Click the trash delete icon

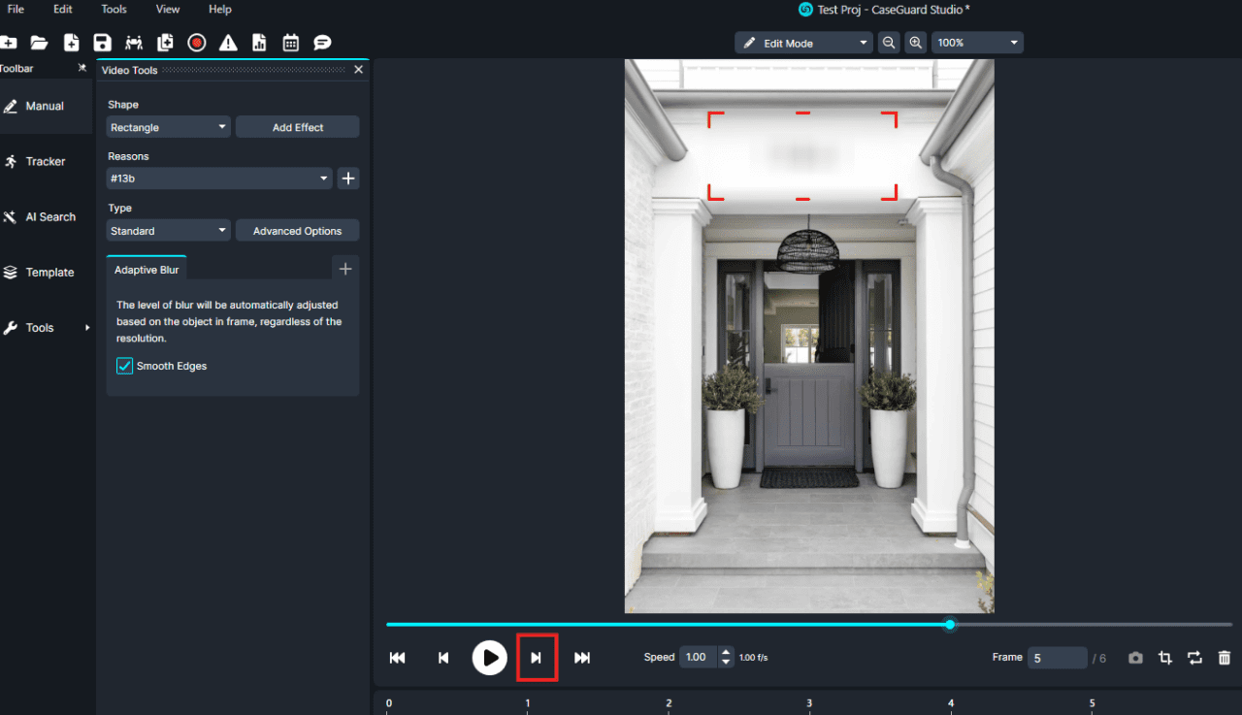(x=1225, y=658)
